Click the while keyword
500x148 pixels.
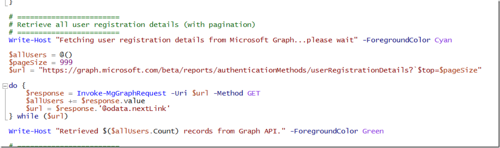click(x=28, y=116)
